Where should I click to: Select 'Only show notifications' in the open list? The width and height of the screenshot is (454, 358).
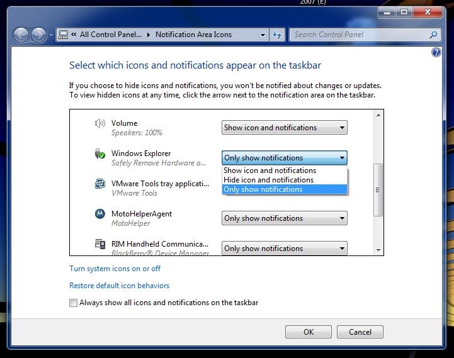263,189
